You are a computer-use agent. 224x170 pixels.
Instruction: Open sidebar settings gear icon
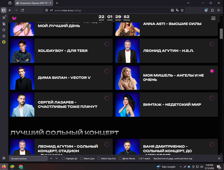pyautogui.click(x=4, y=158)
